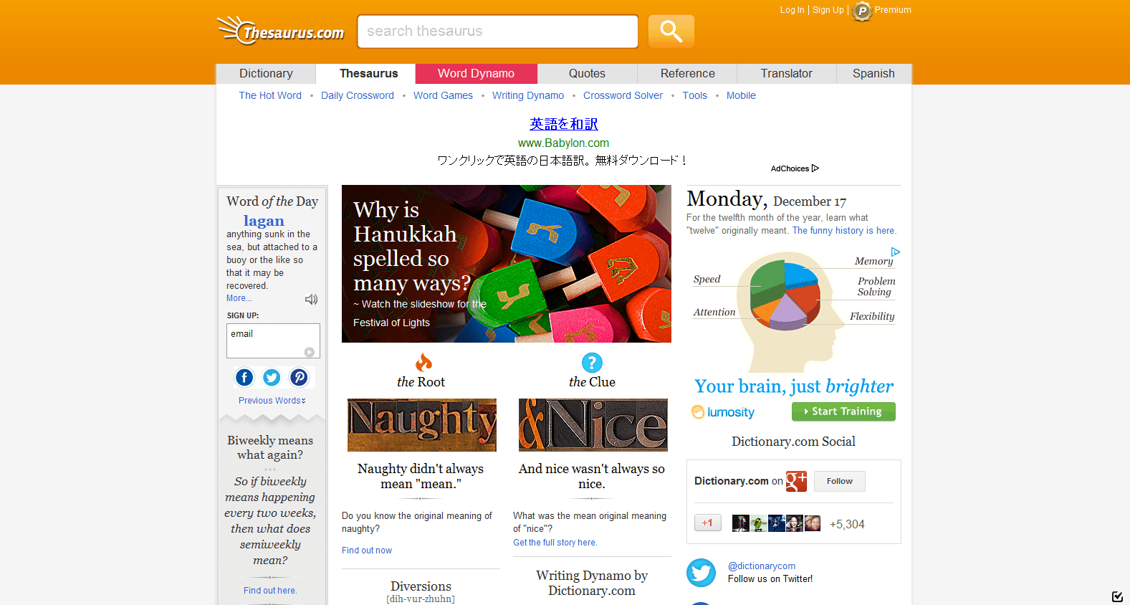Follow Dictionary.com on Google Plus

[x=839, y=482]
